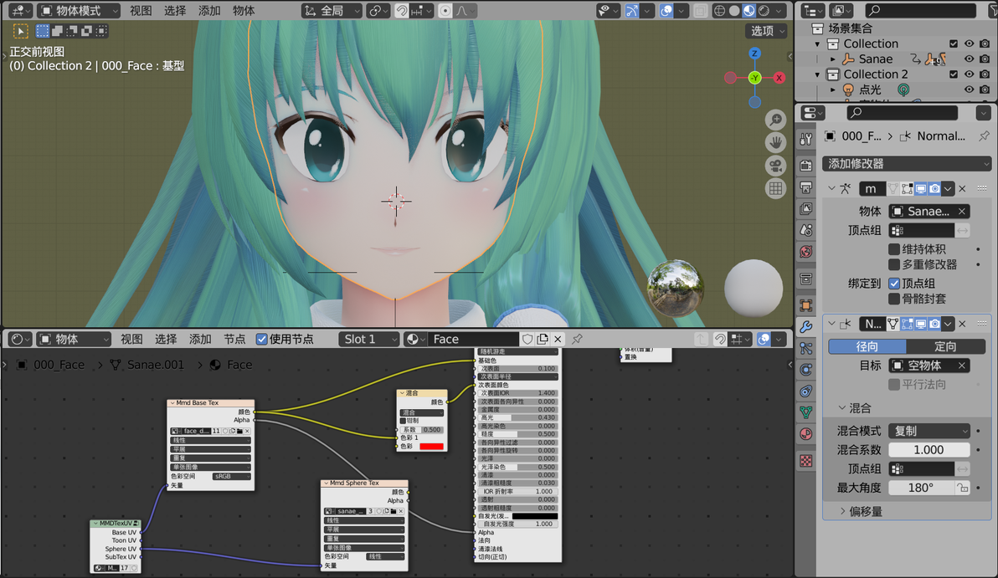Open the 物体模式 mode dropdown
The height and width of the screenshot is (578, 998).
point(79,11)
